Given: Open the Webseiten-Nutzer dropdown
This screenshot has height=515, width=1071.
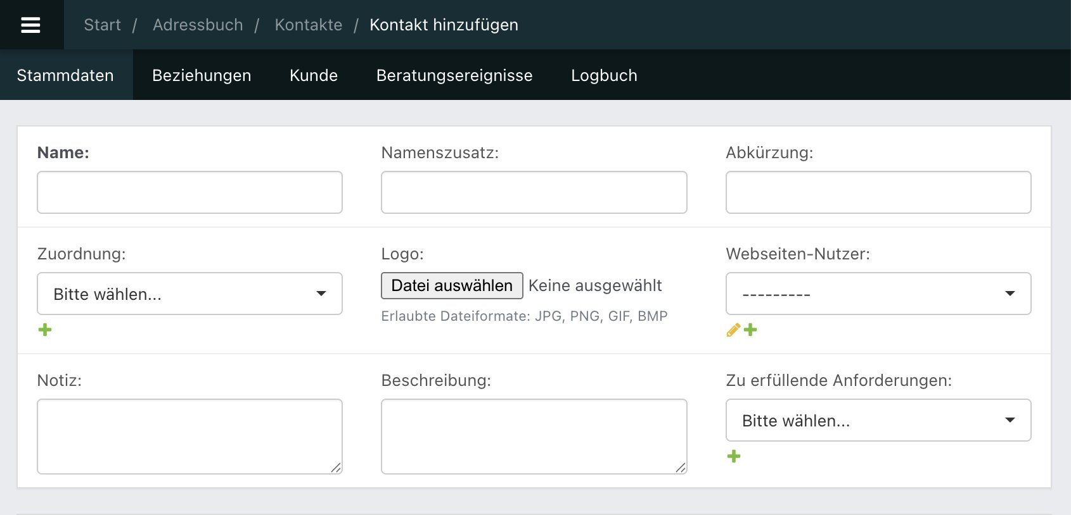Looking at the screenshot, I should (878, 294).
